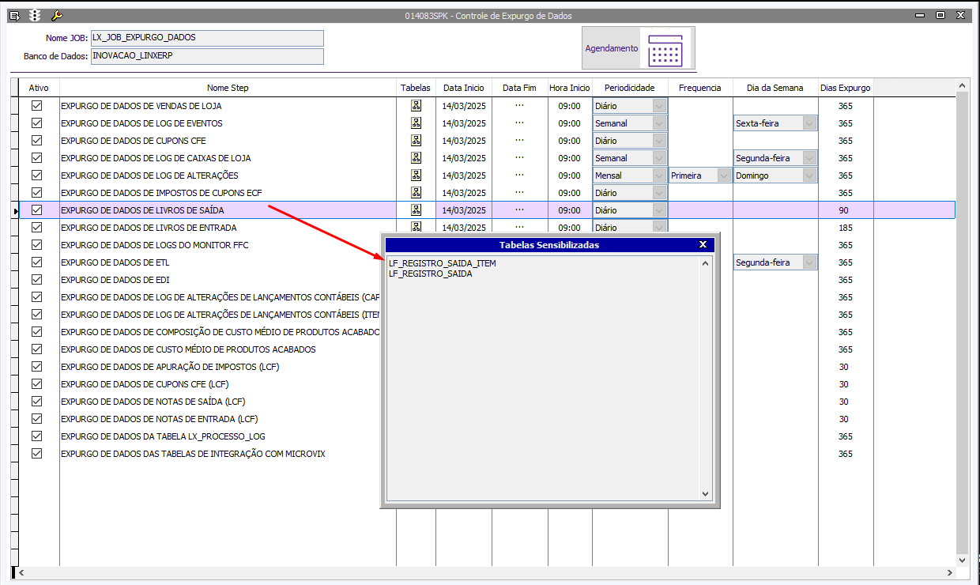Toggle Ativo checkbox for INTEGRAÇÃO COM MICROVIX
This screenshot has height=585, width=980.
36,454
